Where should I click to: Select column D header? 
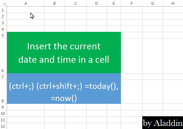pyautogui.click(x=96, y=4)
